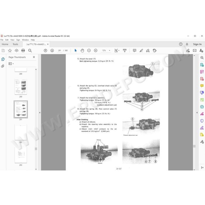Send the file by email envelope icon
The image size is (205, 205).
tap(195, 50)
